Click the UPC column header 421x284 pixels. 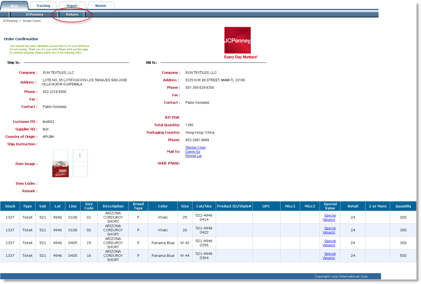coord(266,206)
